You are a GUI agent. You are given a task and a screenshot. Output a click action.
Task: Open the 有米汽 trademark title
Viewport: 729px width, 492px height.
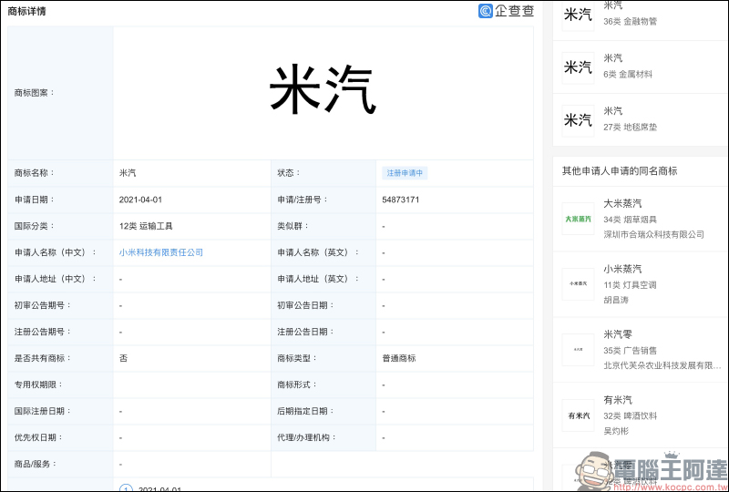tap(618, 400)
